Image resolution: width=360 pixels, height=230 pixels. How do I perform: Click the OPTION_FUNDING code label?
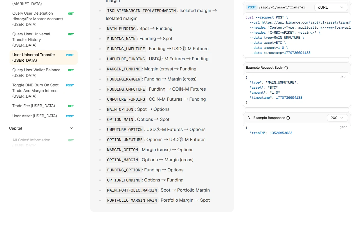pyautogui.click(x=124, y=180)
